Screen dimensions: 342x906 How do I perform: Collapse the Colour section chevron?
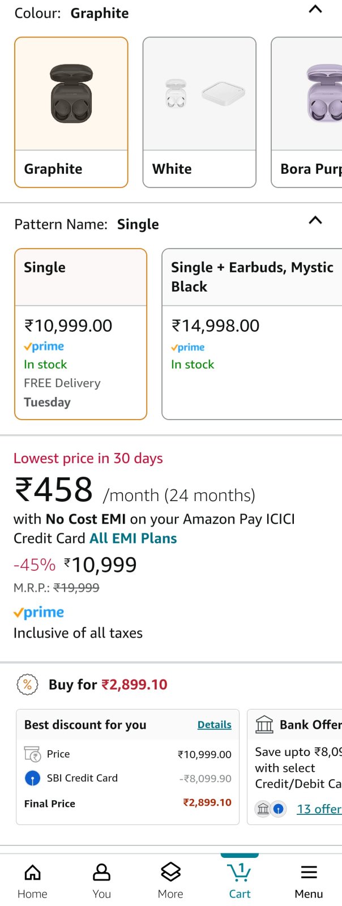click(x=315, y=9)
